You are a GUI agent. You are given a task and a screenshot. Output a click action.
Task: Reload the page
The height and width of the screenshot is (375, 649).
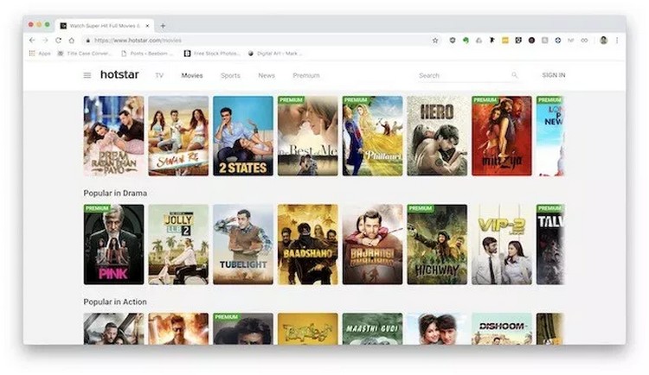(x=59, y=41)
